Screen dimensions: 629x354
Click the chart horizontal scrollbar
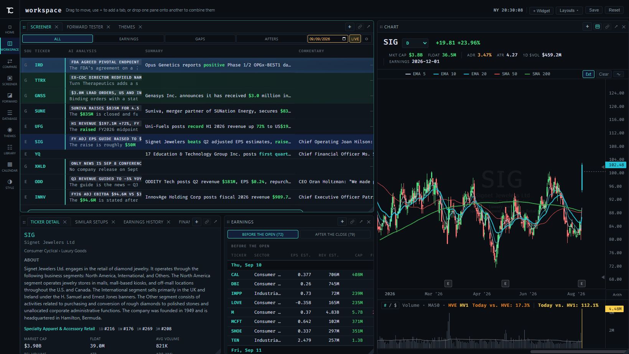click(x=578, y=351)
